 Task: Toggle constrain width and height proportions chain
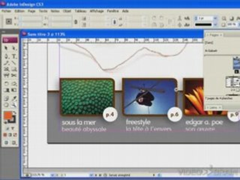pos(75,22)
